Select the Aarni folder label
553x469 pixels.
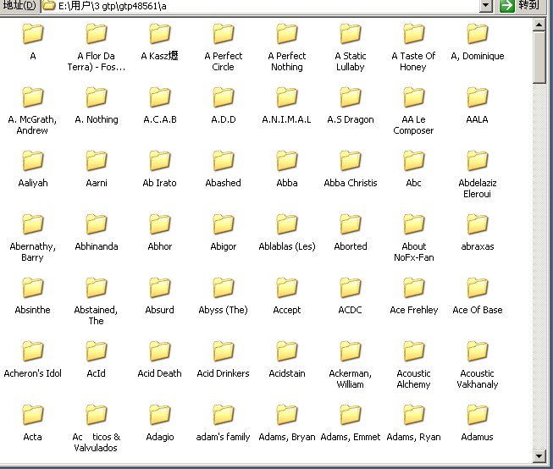click(x=97, y=183)
